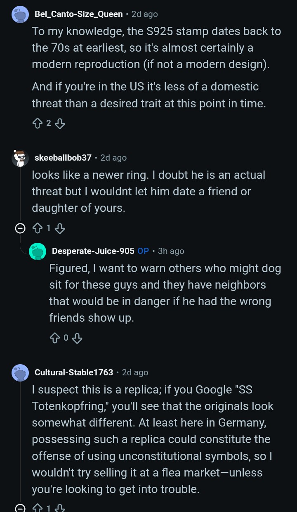Screen dimensions: 297x512
Task: Open skeeballbob37 username link
Action: pyautogui.click(x=63, y=158)
